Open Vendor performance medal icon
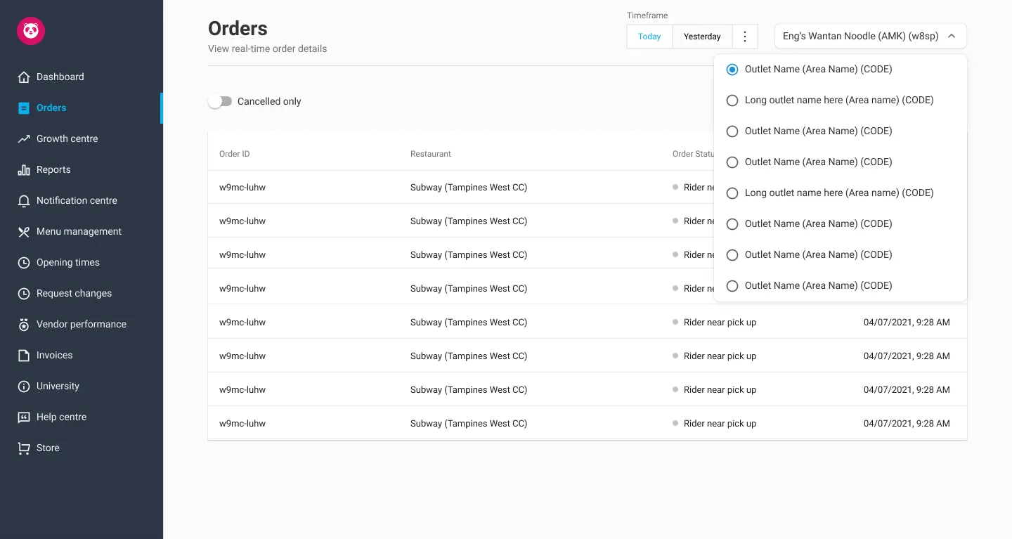The width and height of the screenshot is (1012, 539). coord(24,325)
